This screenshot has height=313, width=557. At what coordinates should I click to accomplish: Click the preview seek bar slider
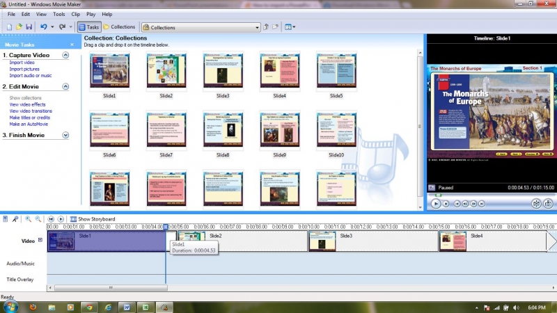tap(439, 195)
